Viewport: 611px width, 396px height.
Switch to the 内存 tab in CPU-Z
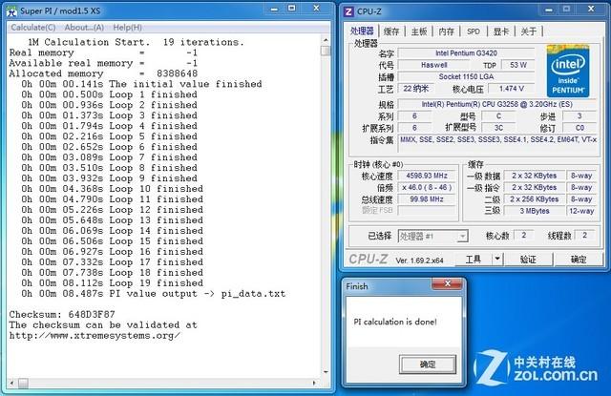point(446,31)
